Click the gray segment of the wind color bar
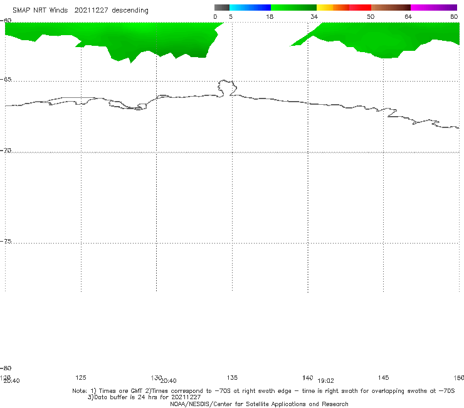This screenshot has width=464, height=408. [x=221, y=8]
